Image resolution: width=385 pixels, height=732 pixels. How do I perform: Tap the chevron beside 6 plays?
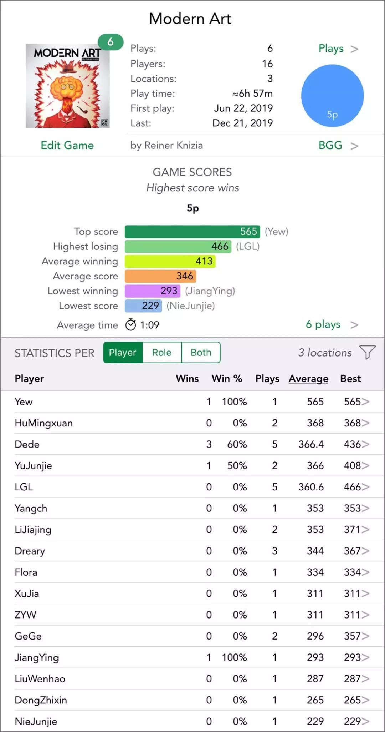point(354,325)
